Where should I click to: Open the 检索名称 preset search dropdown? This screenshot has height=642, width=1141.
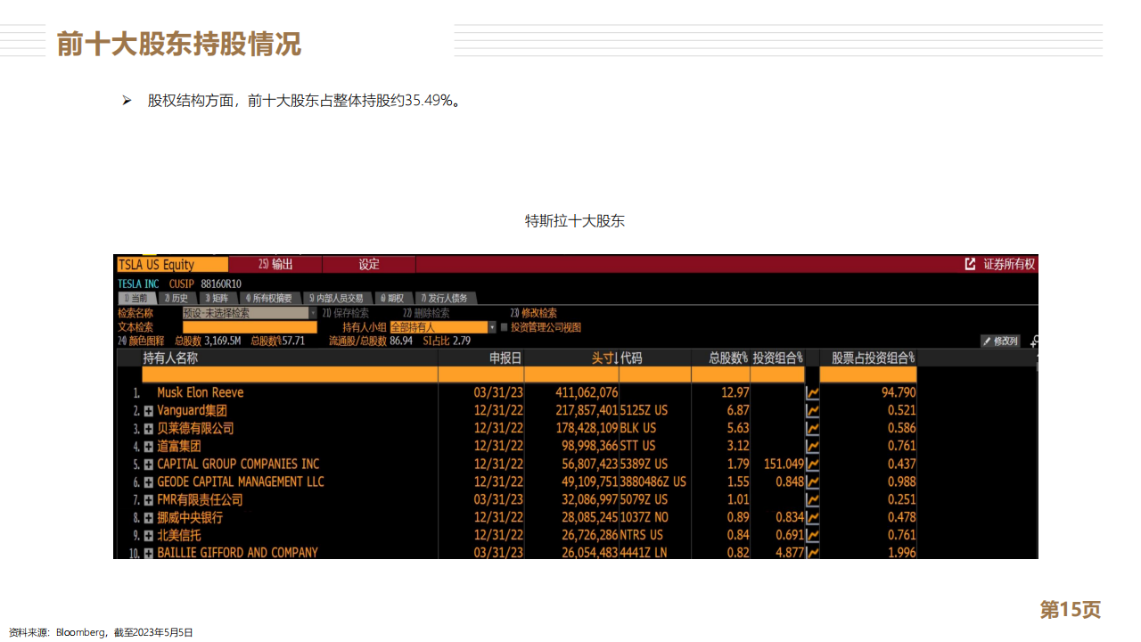point(250,313)
